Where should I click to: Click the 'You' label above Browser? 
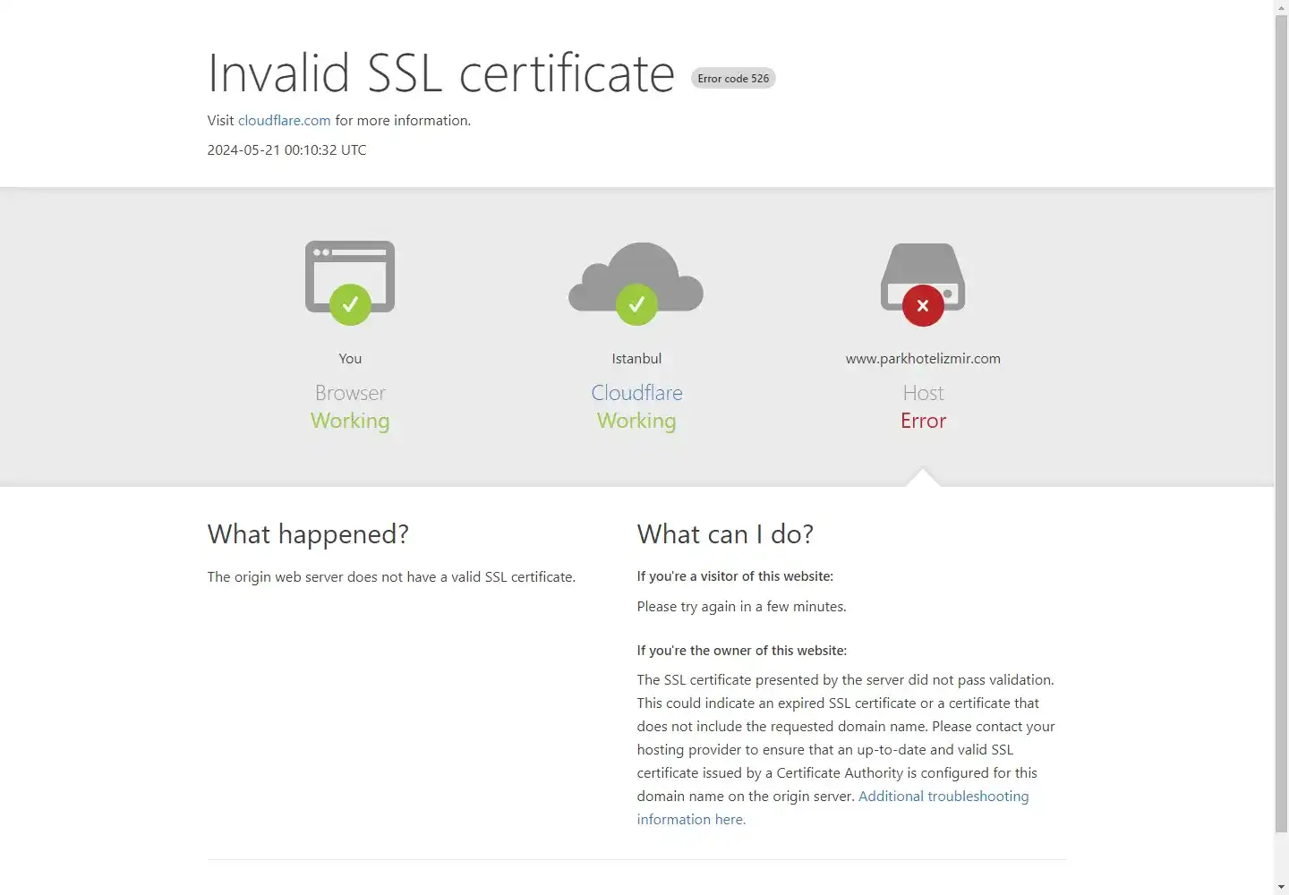[x=350, y=359]
